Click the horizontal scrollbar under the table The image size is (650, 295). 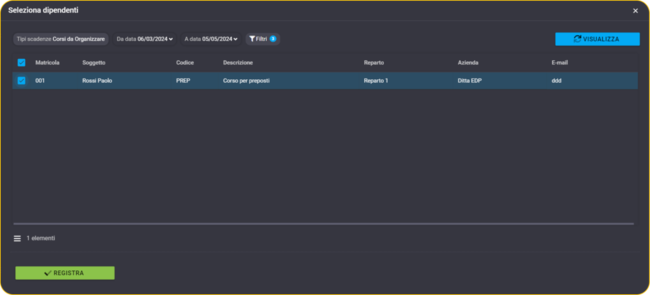[x=324, y=224]
